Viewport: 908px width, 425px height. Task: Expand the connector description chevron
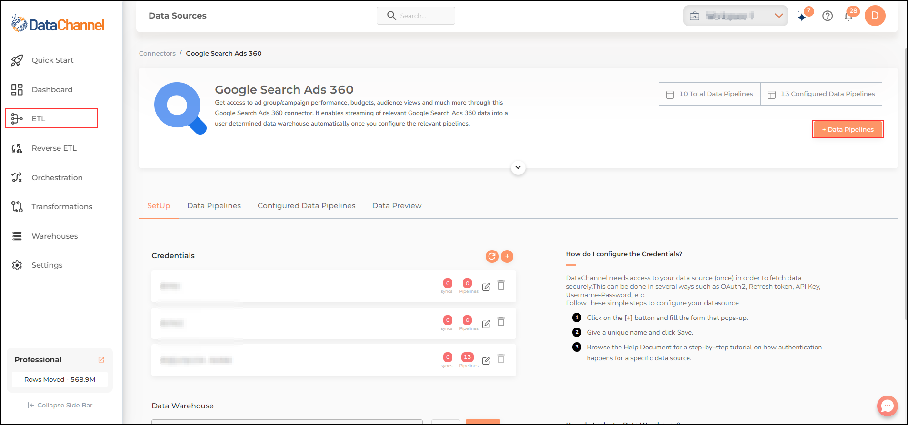click(x=518, y=167)
